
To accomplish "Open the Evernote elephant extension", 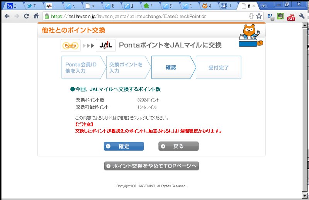I will pos(280,16).
